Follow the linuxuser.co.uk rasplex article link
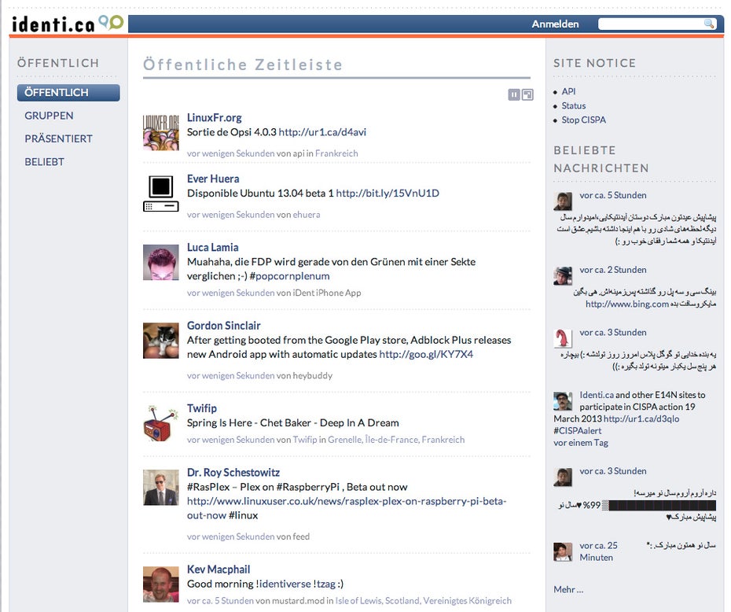The width and height of the screenshot is (731, 612). point(347,508)
